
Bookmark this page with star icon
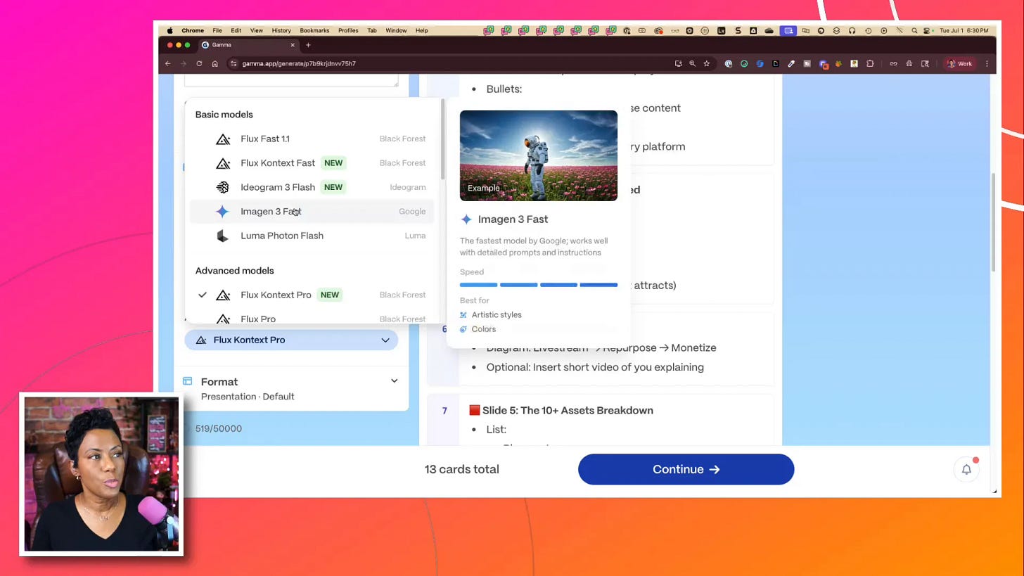[x=707, y=63]
